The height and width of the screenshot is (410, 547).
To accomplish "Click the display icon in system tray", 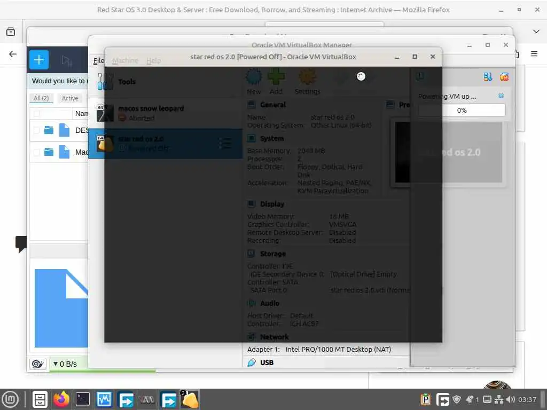I will 487,399.
